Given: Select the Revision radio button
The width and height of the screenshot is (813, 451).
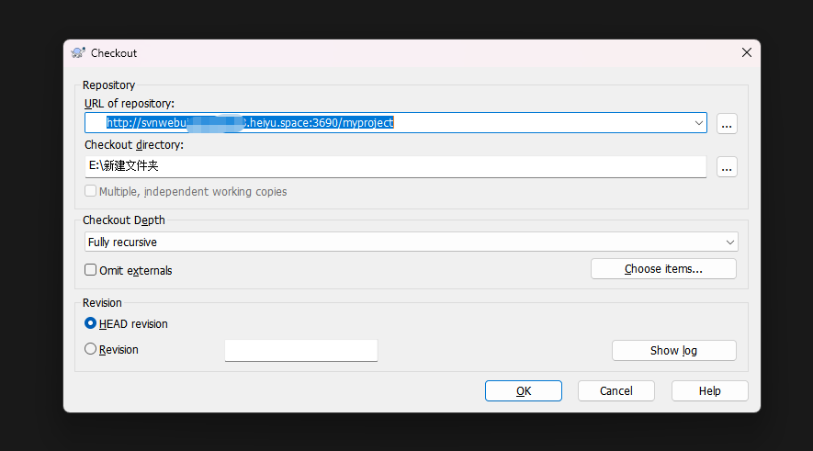Looking at the screenshot, I should (x=90, y=349).
